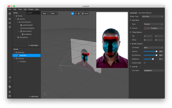Click the video camera icon in sidebar
The image size is (172, 108).
tap(10, 19)
